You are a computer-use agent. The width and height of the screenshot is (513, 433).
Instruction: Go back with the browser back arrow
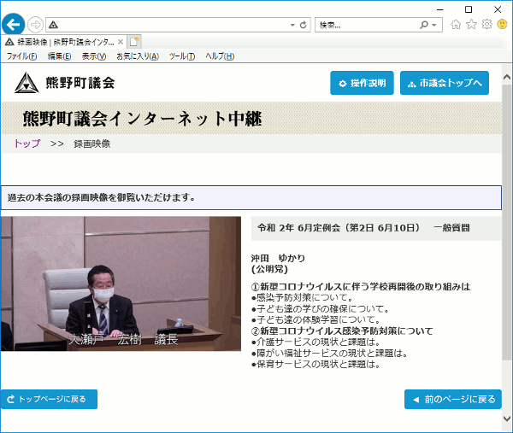click(13, 25)
